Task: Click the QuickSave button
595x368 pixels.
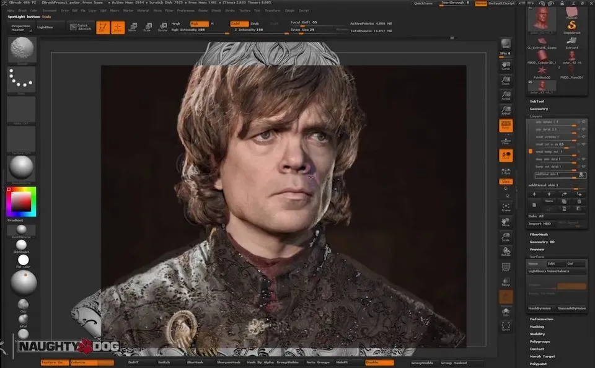Action: pyautogui.click(x=423, y=3)
